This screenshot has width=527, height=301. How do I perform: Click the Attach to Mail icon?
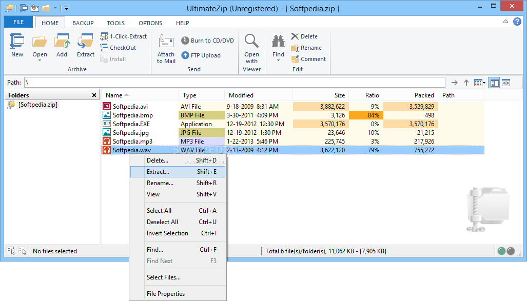point(166,42)
